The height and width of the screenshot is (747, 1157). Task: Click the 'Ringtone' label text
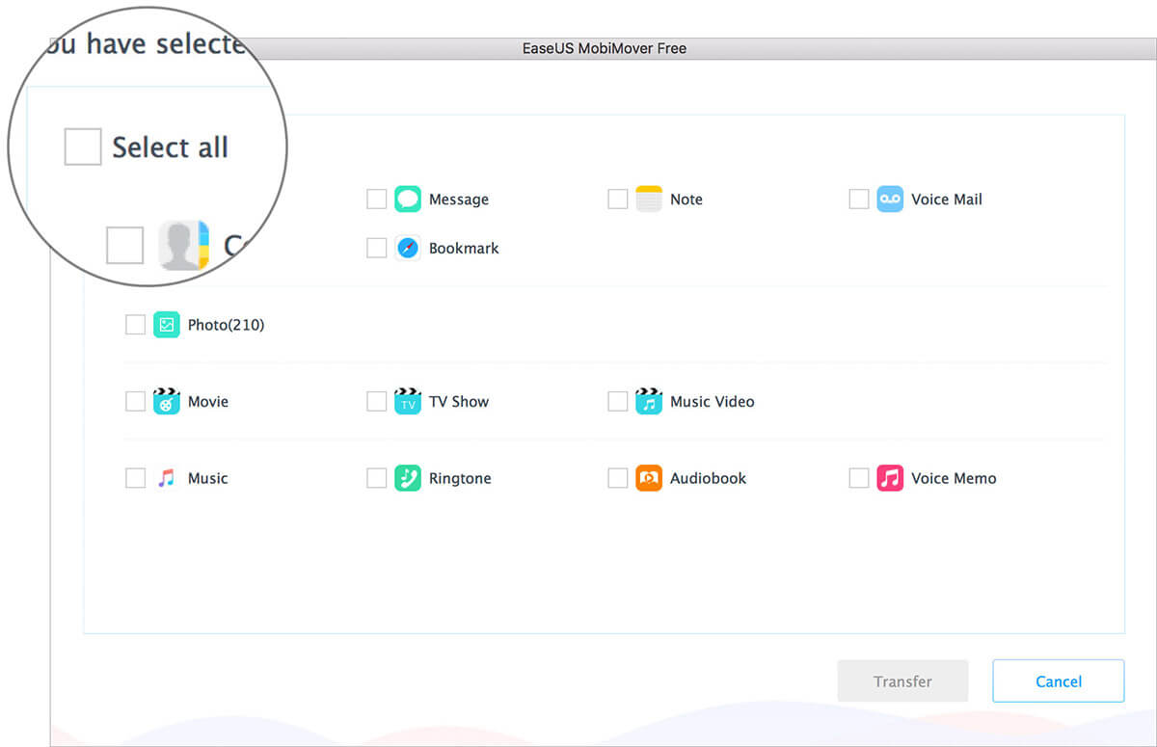tap(460, 478)
